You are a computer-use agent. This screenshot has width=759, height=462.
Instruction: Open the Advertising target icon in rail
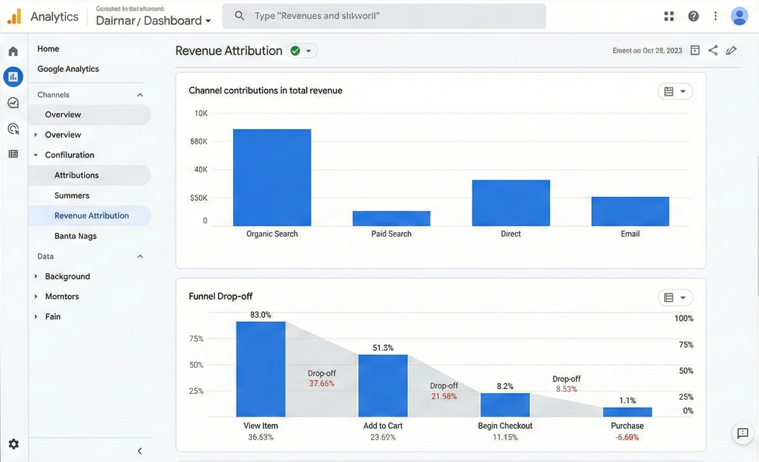click(13, 129)
